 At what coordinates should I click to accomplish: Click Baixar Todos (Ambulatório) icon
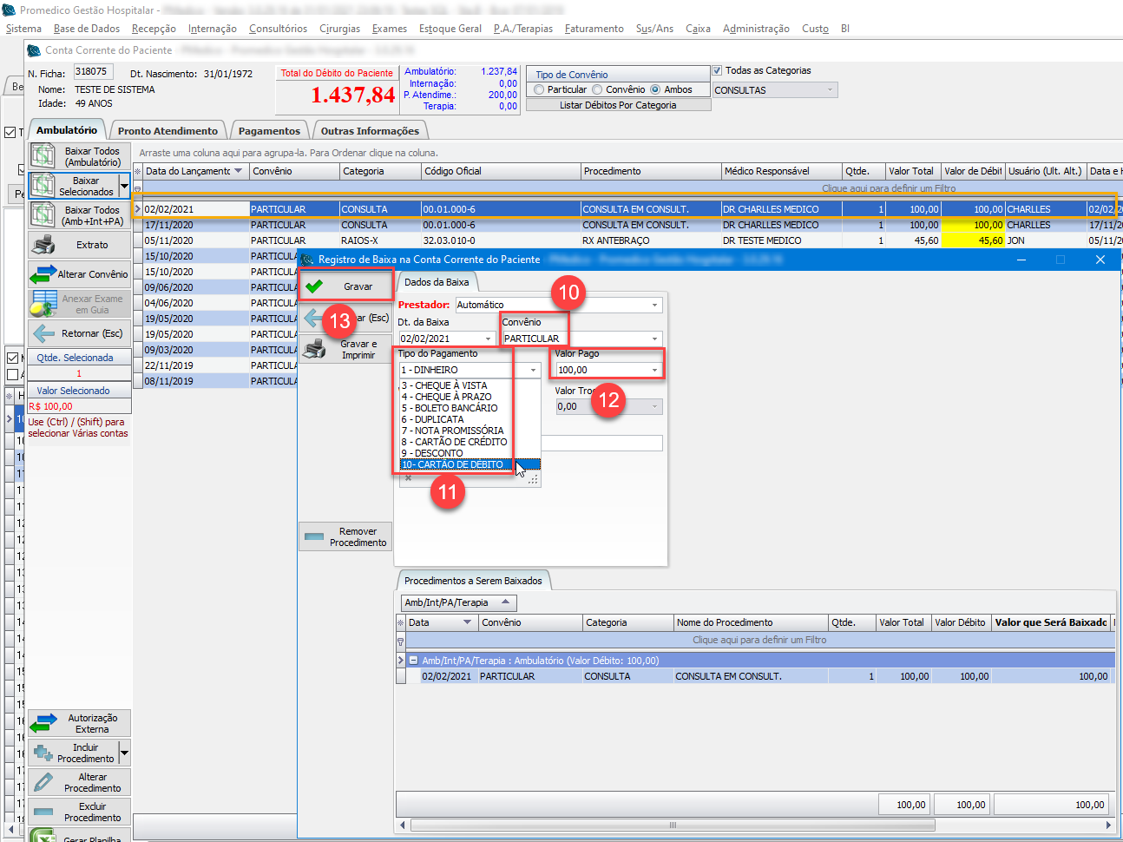[x=43, y=156]
